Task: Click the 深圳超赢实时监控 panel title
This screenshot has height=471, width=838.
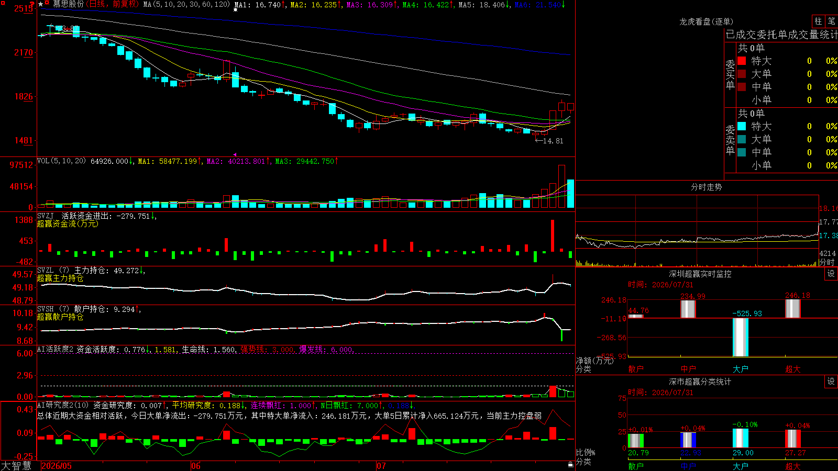Action: pos(700,274)
